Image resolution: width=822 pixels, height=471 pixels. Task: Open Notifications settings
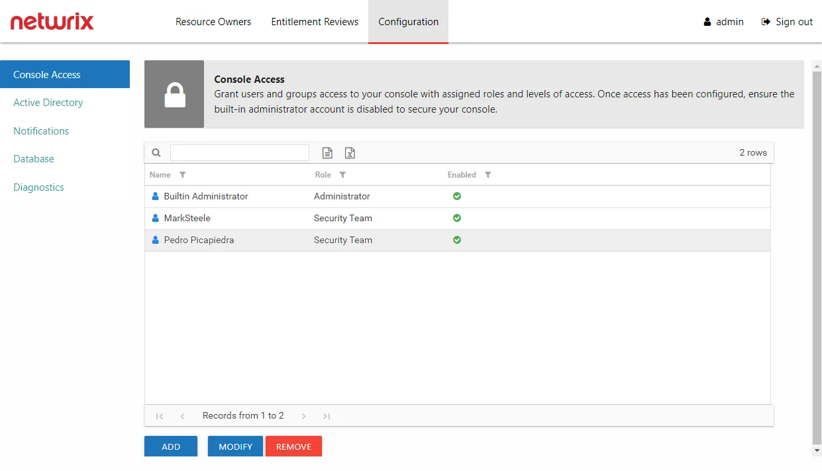pyautogui.click(x=41, y=131)
